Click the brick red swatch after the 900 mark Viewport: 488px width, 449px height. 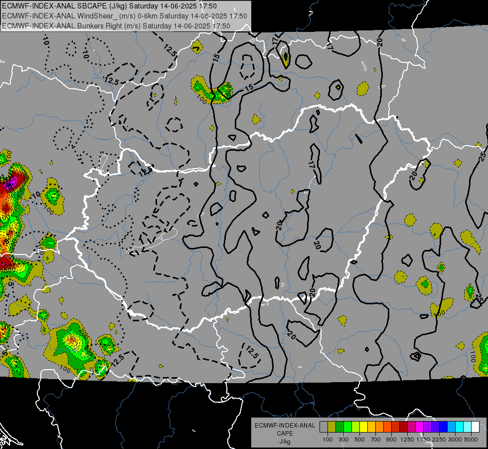396,427
